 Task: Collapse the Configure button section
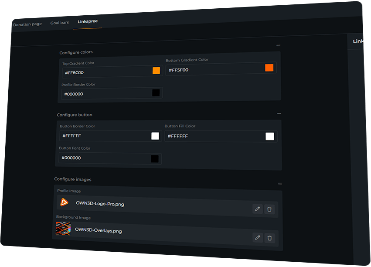click(279, 113)
